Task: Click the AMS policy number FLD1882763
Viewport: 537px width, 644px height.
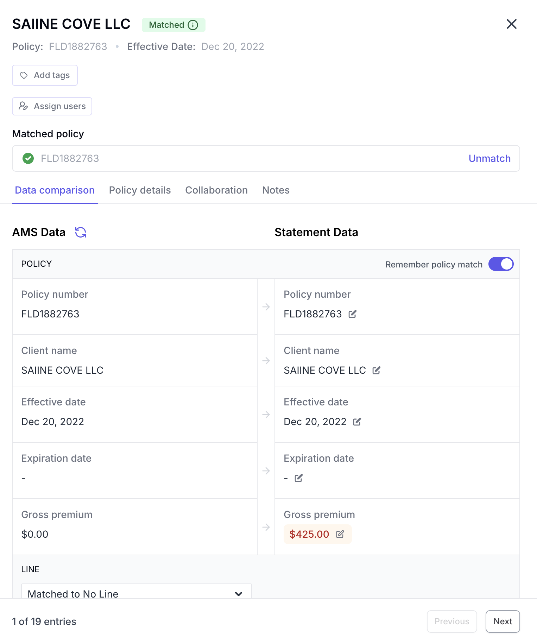Action: coord(50,314)
